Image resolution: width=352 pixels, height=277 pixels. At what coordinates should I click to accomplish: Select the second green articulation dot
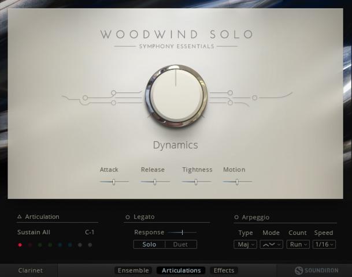(50, 245)
